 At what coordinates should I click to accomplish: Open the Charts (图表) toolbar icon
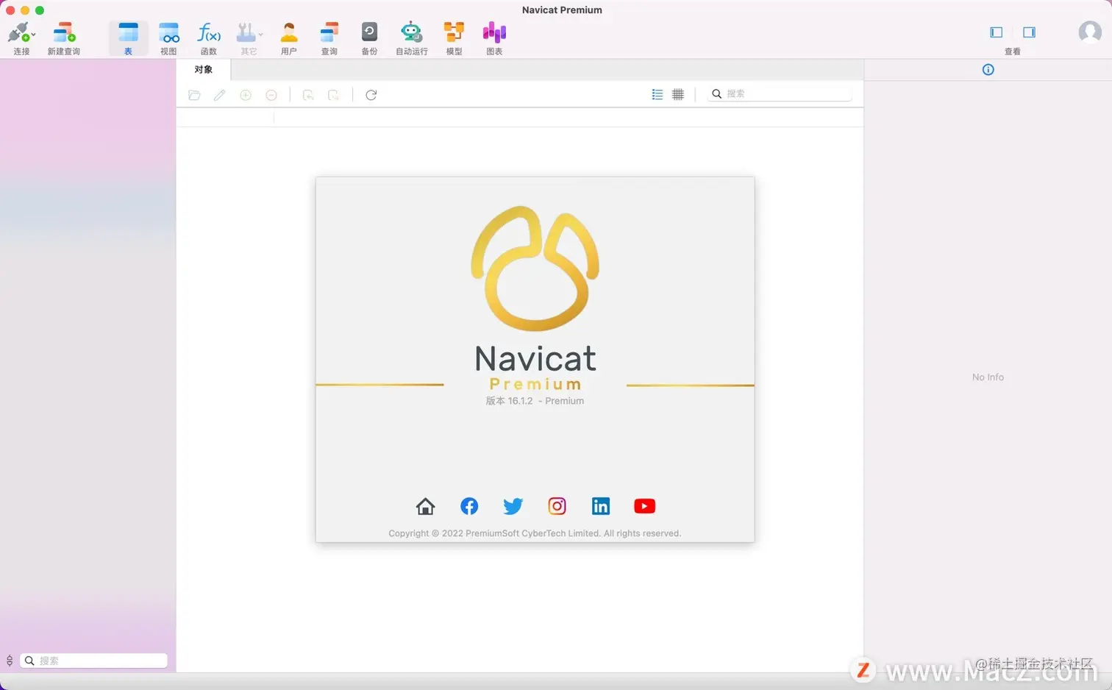494,33
